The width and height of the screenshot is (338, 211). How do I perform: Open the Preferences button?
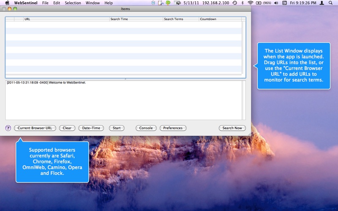pyautogui.click(x=173, y=128)
